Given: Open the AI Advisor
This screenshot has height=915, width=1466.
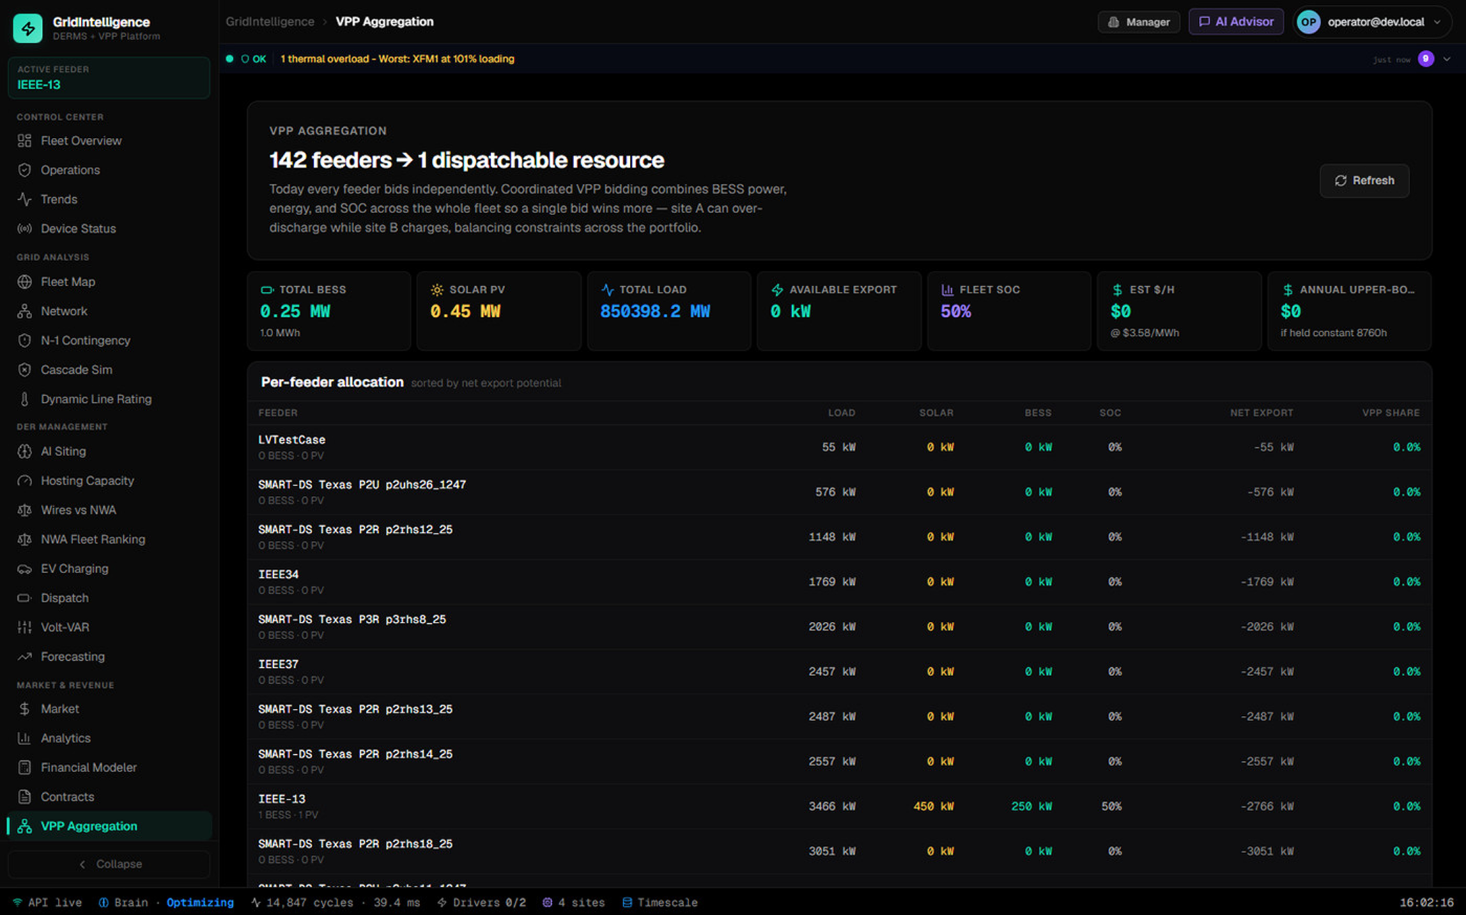Looking at the screenshot, I should tap(1236, 22).
